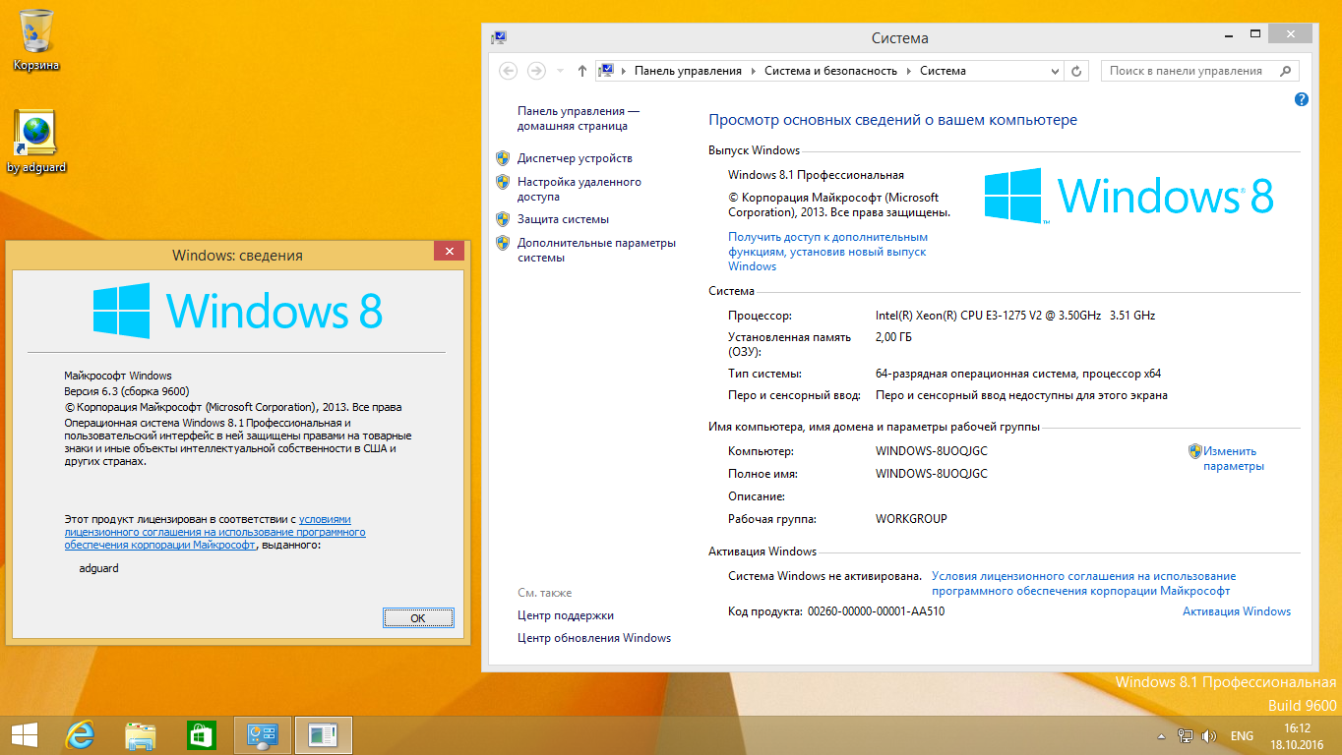The height and width of the screenshot is (755, 1342).
Task: Open the recent locations dropdown arrow
Action: pyautogui.click(x=561, y=71)
